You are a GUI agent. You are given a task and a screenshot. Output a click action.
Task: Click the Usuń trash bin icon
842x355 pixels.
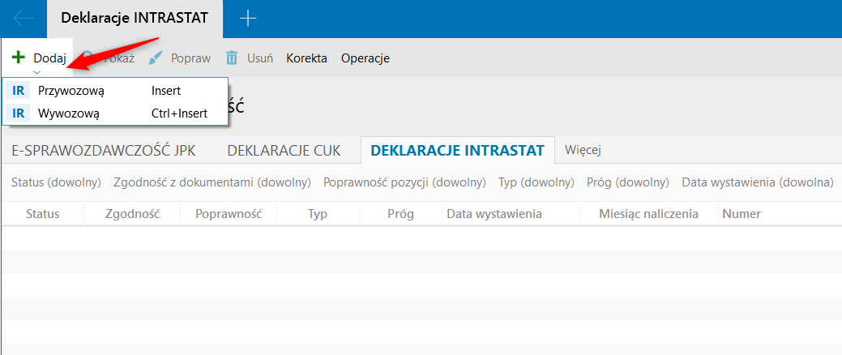point(232,58)
